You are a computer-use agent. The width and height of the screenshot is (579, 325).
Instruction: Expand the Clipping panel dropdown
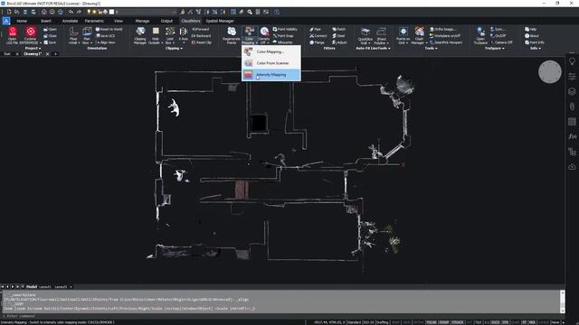(x=174, y=48)
